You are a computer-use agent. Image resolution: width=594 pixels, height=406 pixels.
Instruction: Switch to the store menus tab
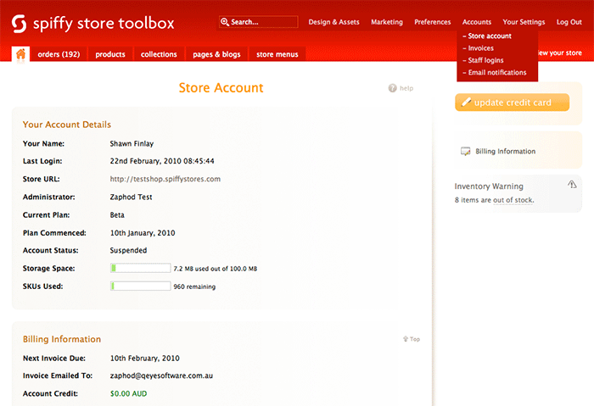[277, 54]
